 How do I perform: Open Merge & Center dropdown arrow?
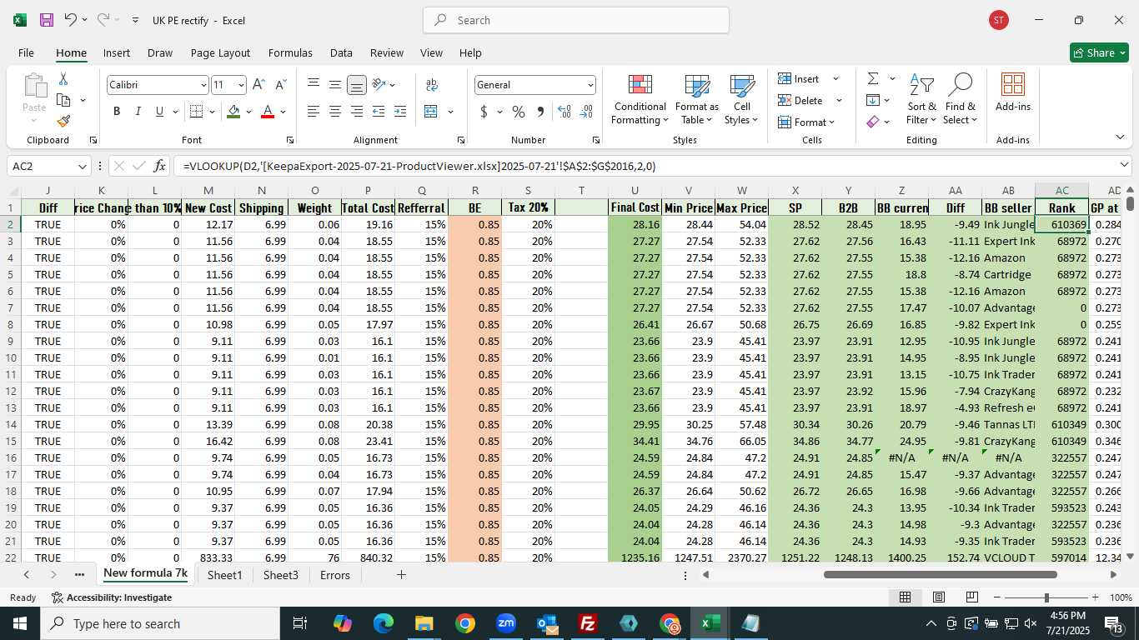(450, 112)
